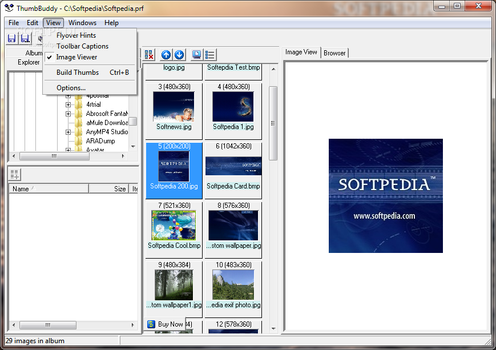Click the Buy Now button
The height and width of the screenshot is (350, 496).
165,324
